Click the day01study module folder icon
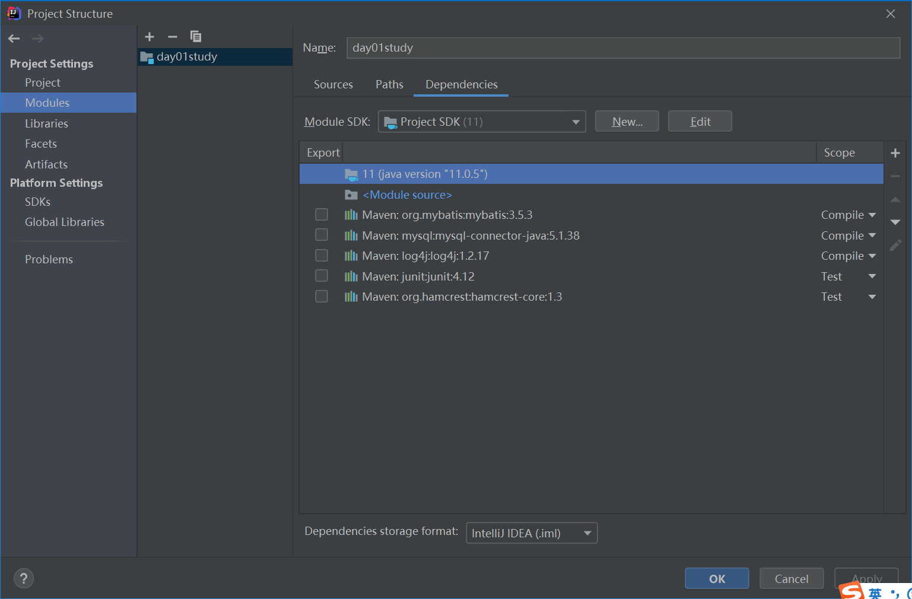 pos(147,57)
